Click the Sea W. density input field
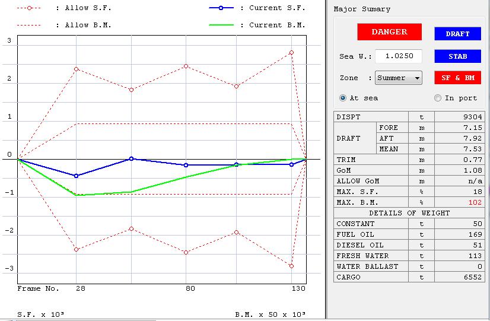 coord(398,56)
